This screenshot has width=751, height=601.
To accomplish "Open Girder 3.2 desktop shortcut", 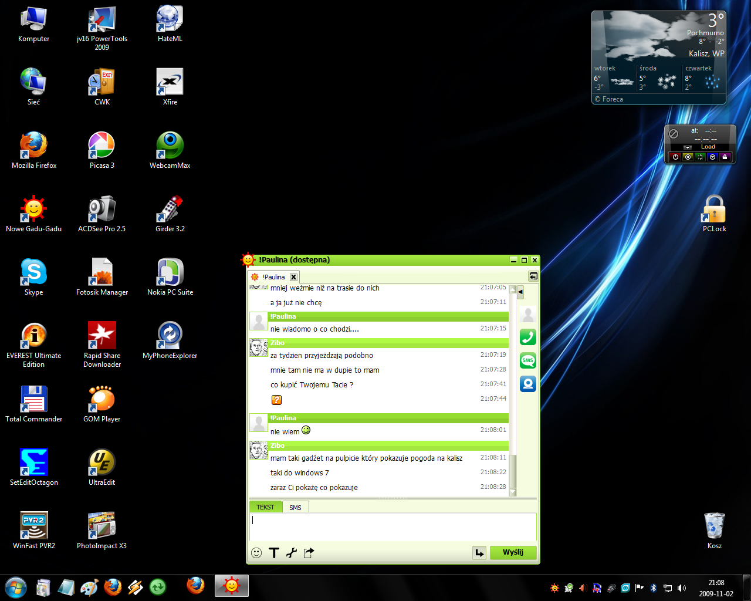I will click(170, 214).
